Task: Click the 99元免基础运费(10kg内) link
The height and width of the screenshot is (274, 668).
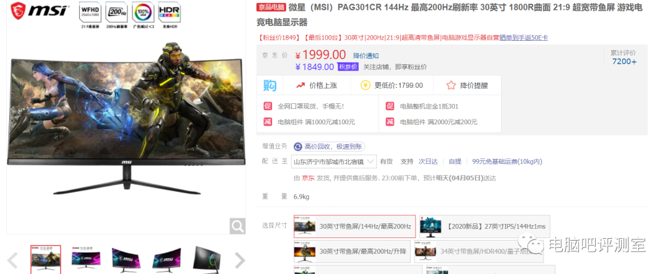Action: coord(507,161)
